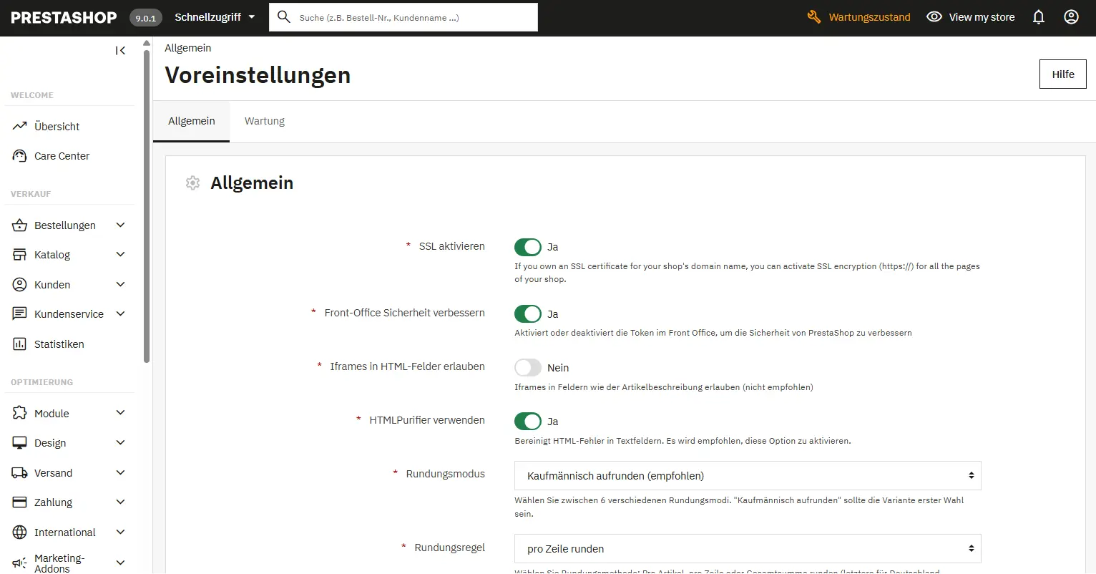This screenshot has height=574, width=1096.
Task: Open the Rundungsmodus dropdown
Action: pos(748,475)
